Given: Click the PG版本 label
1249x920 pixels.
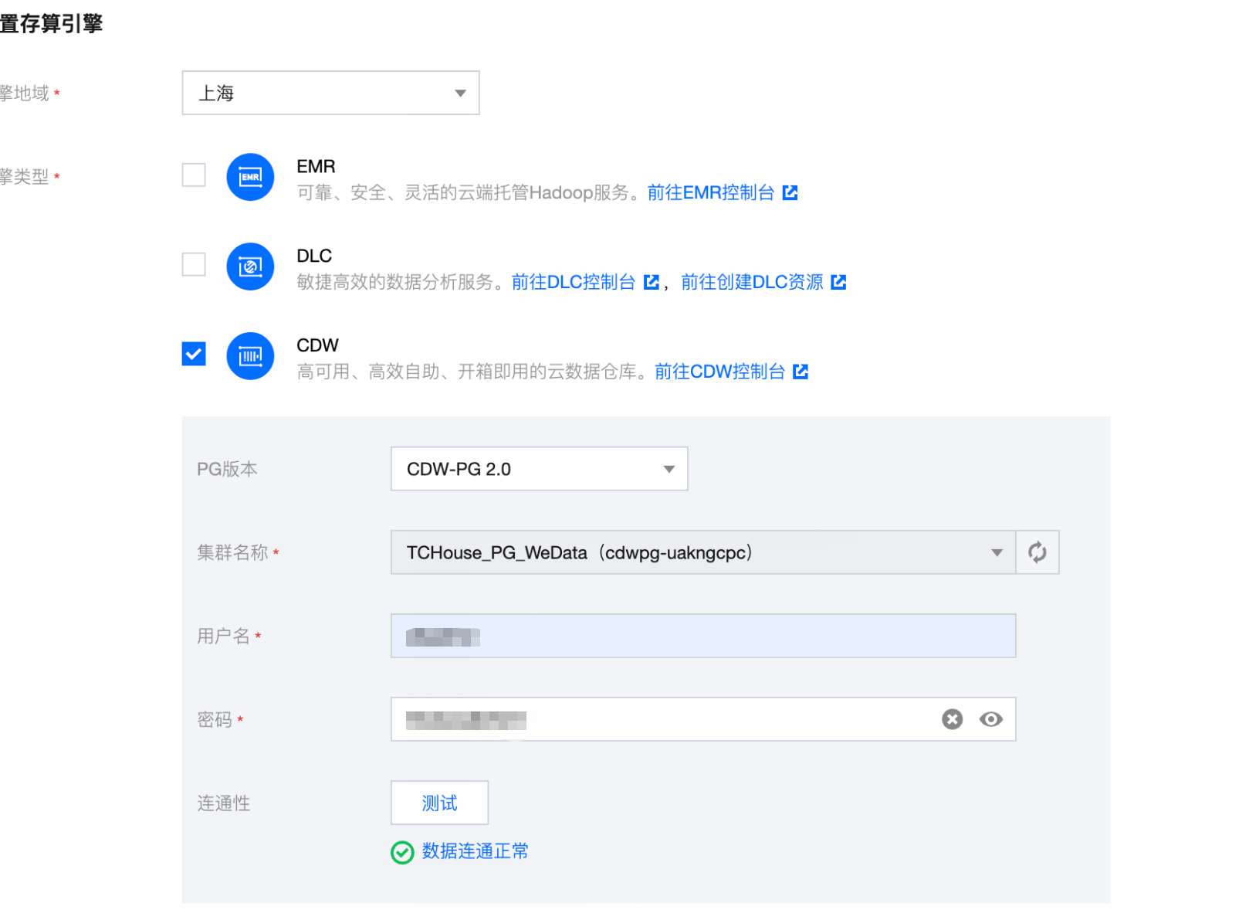Looking at the screenshot, I should 227,469.
